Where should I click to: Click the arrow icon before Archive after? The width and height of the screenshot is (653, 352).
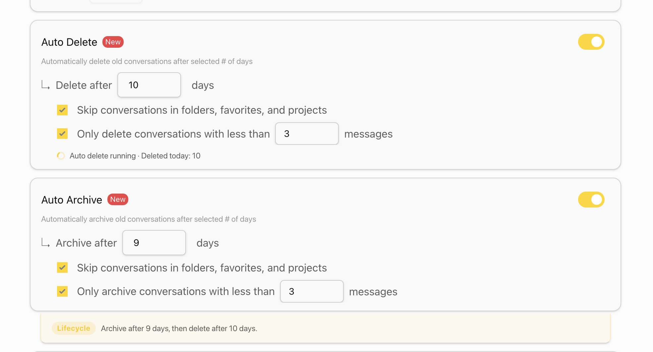click(x=46, y=243)
